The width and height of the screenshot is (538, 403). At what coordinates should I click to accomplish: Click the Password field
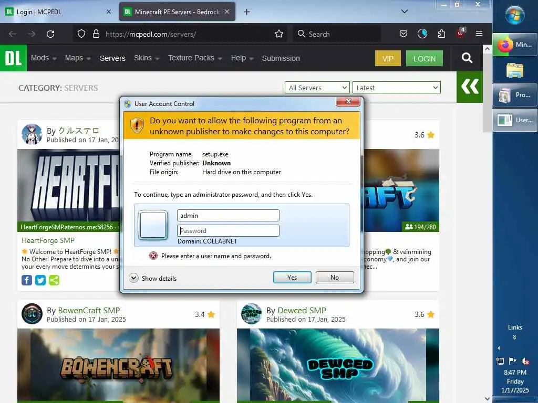[x=228, y=231]
